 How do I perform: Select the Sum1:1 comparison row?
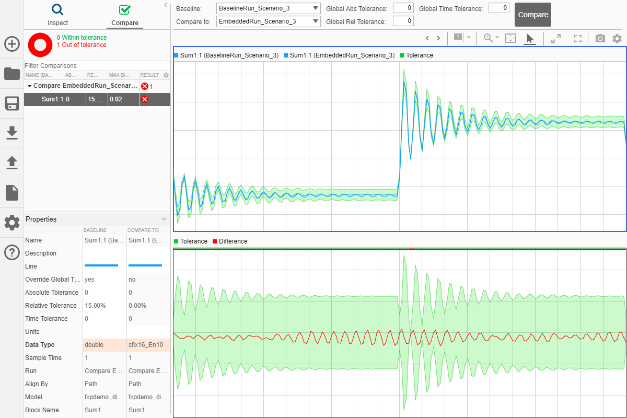point(97,99)
